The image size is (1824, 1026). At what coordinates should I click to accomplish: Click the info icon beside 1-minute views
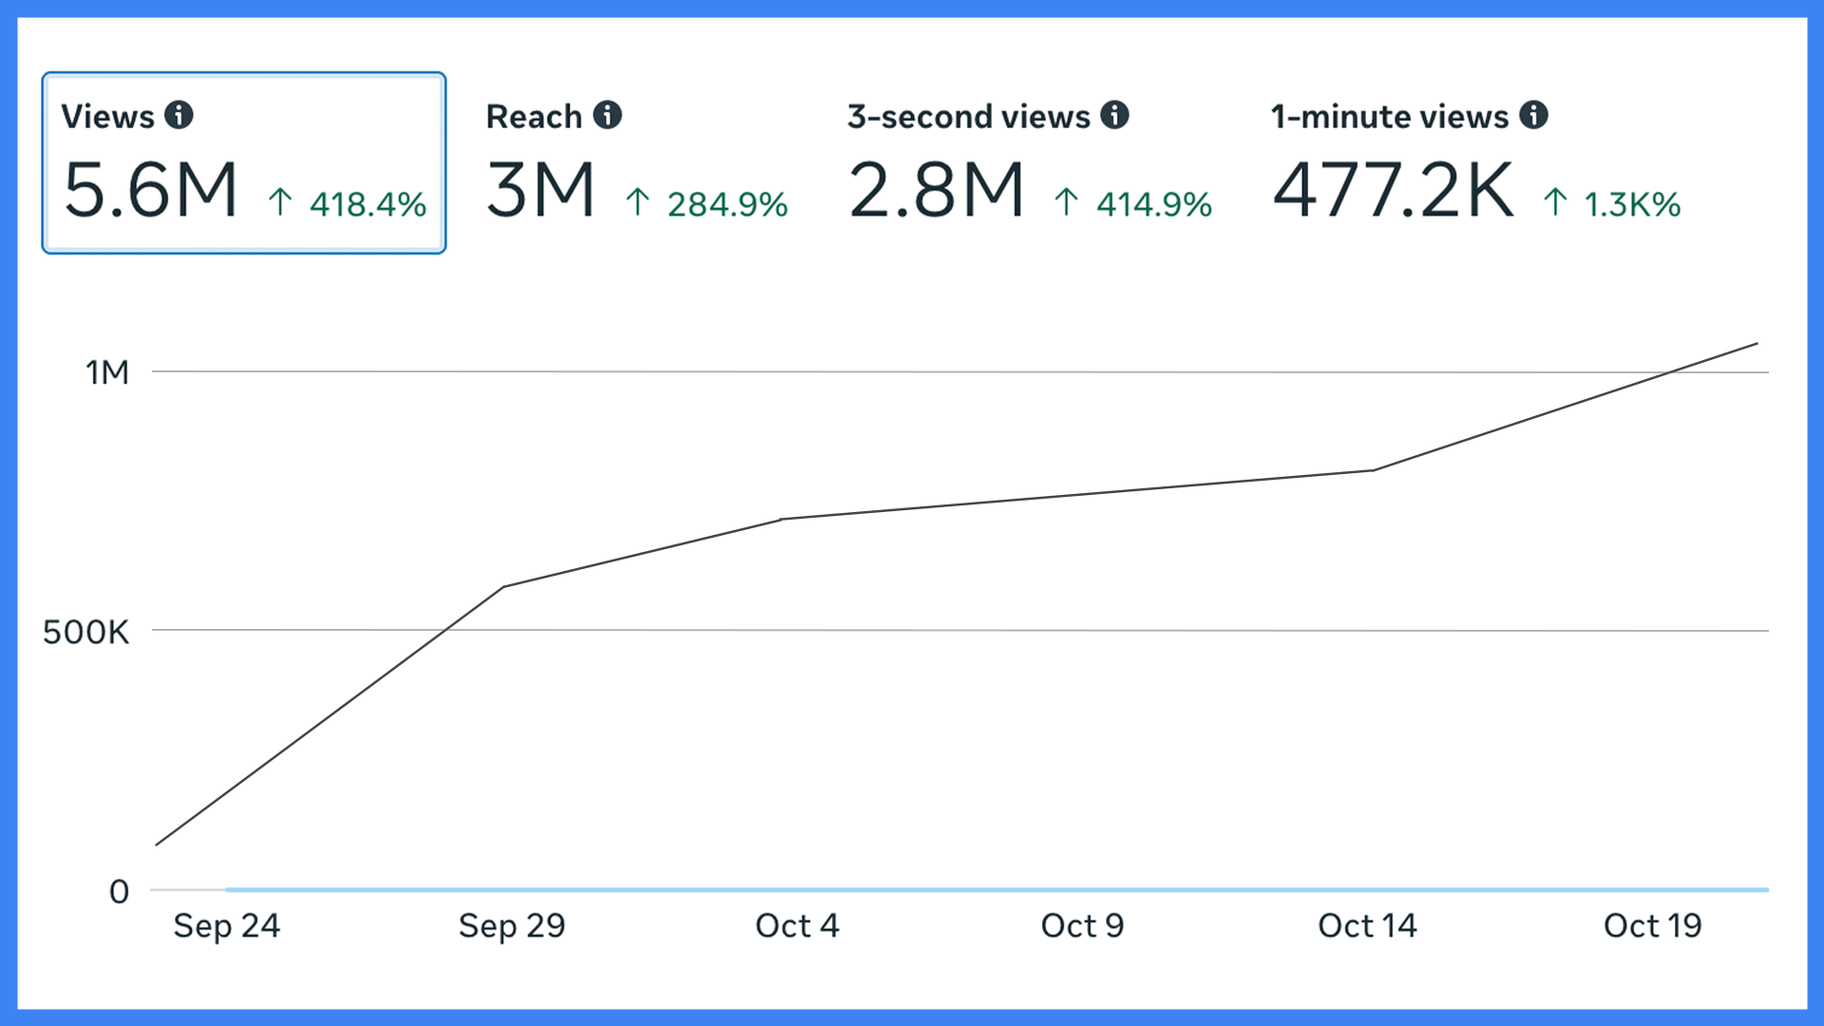tap(1532, 115)
